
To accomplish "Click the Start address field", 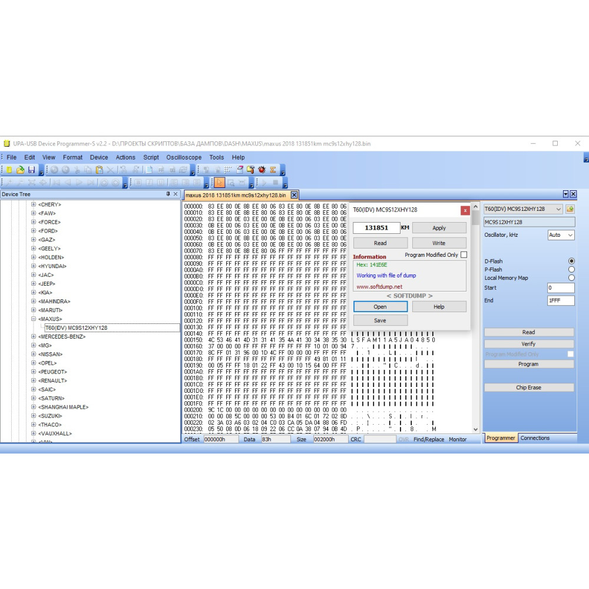I will 561,288.
